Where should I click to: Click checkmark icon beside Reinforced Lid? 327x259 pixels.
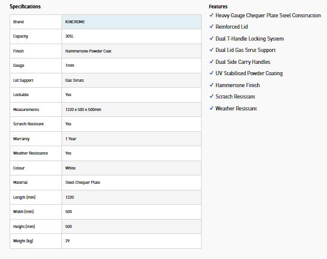click(x=211, y=26)
